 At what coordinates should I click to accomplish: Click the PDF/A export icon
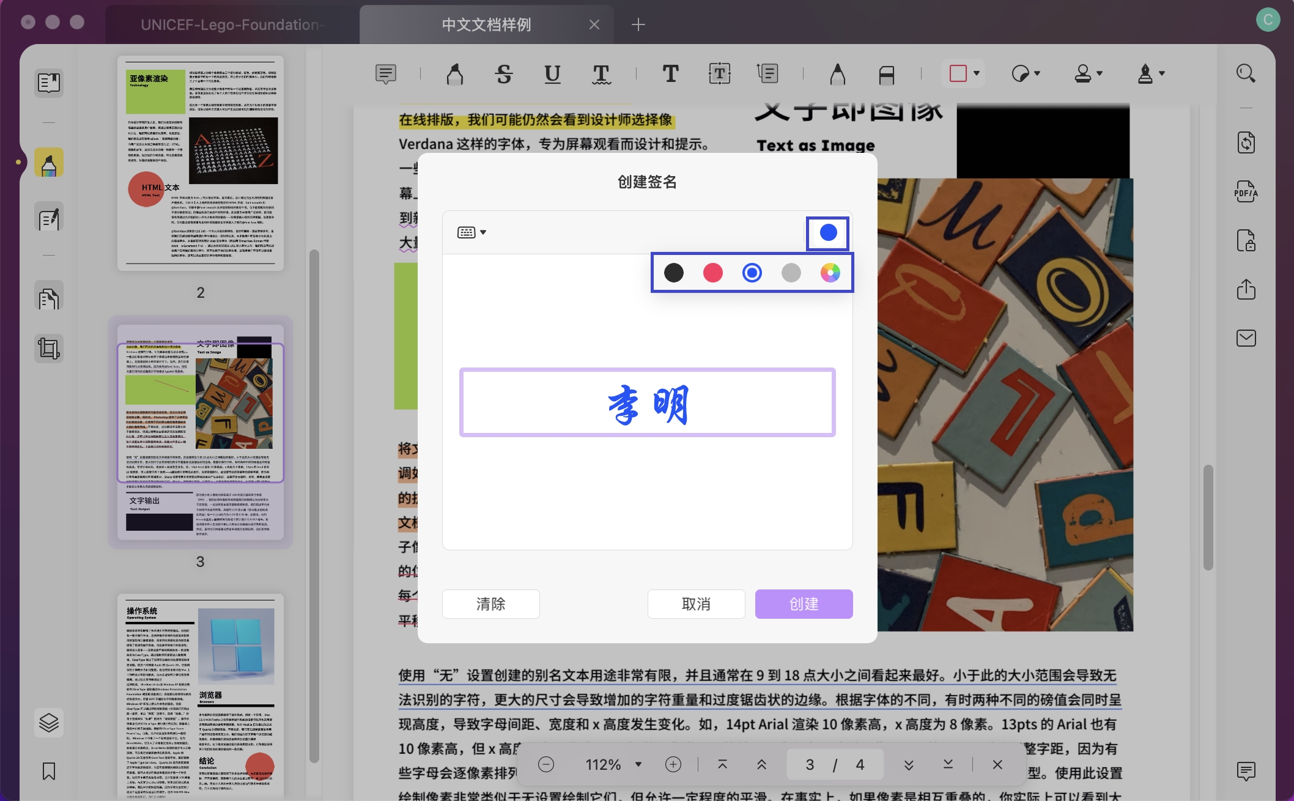coord(1246,191)
